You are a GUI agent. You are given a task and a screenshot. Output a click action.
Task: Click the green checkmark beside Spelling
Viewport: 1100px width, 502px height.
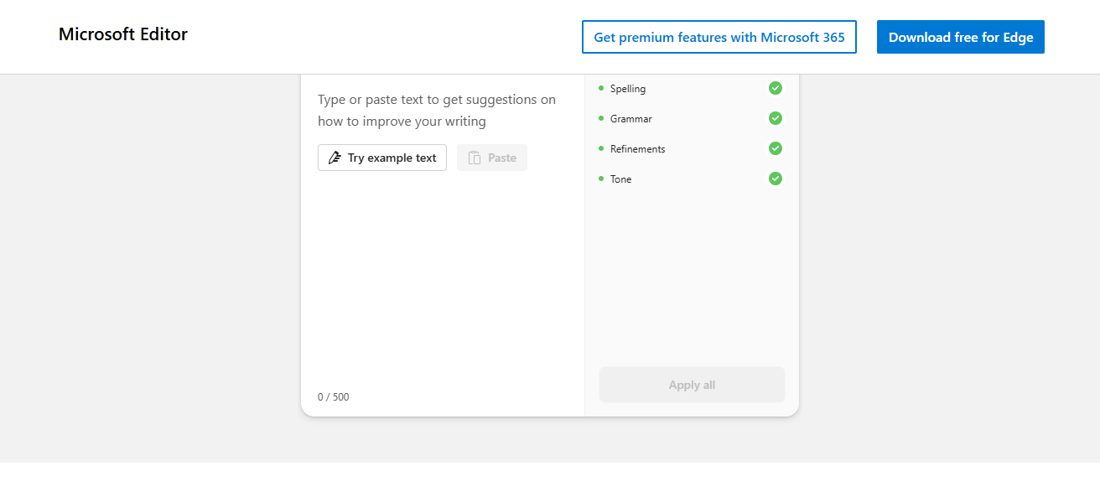pyautogui.click(x=776, y=88)
